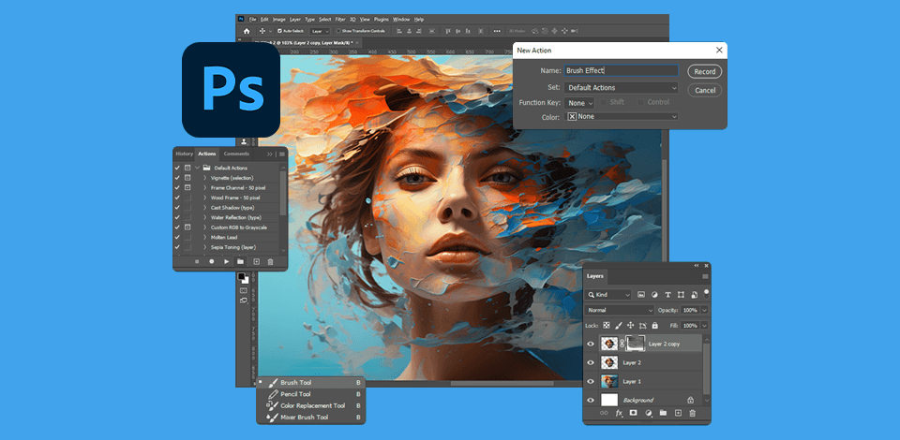Create new group folder icon in Layers
Screen dimensions: 900x440
tap(663, 413)
